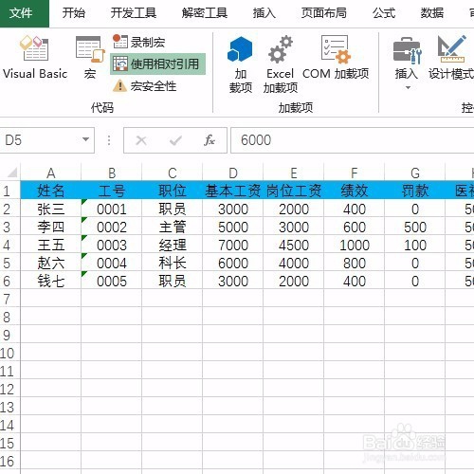Select cell containing 钱七
The image size is (474, 474).
click(x=51, y=281)
